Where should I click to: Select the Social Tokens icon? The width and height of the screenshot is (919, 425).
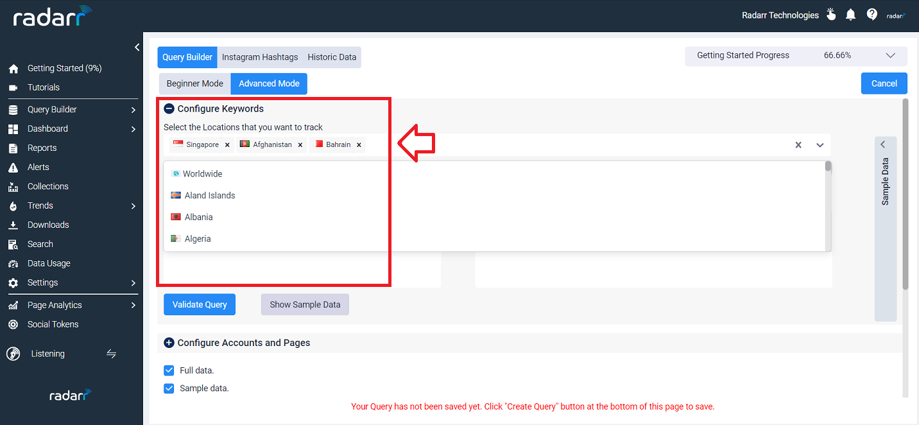coord(13,324)
